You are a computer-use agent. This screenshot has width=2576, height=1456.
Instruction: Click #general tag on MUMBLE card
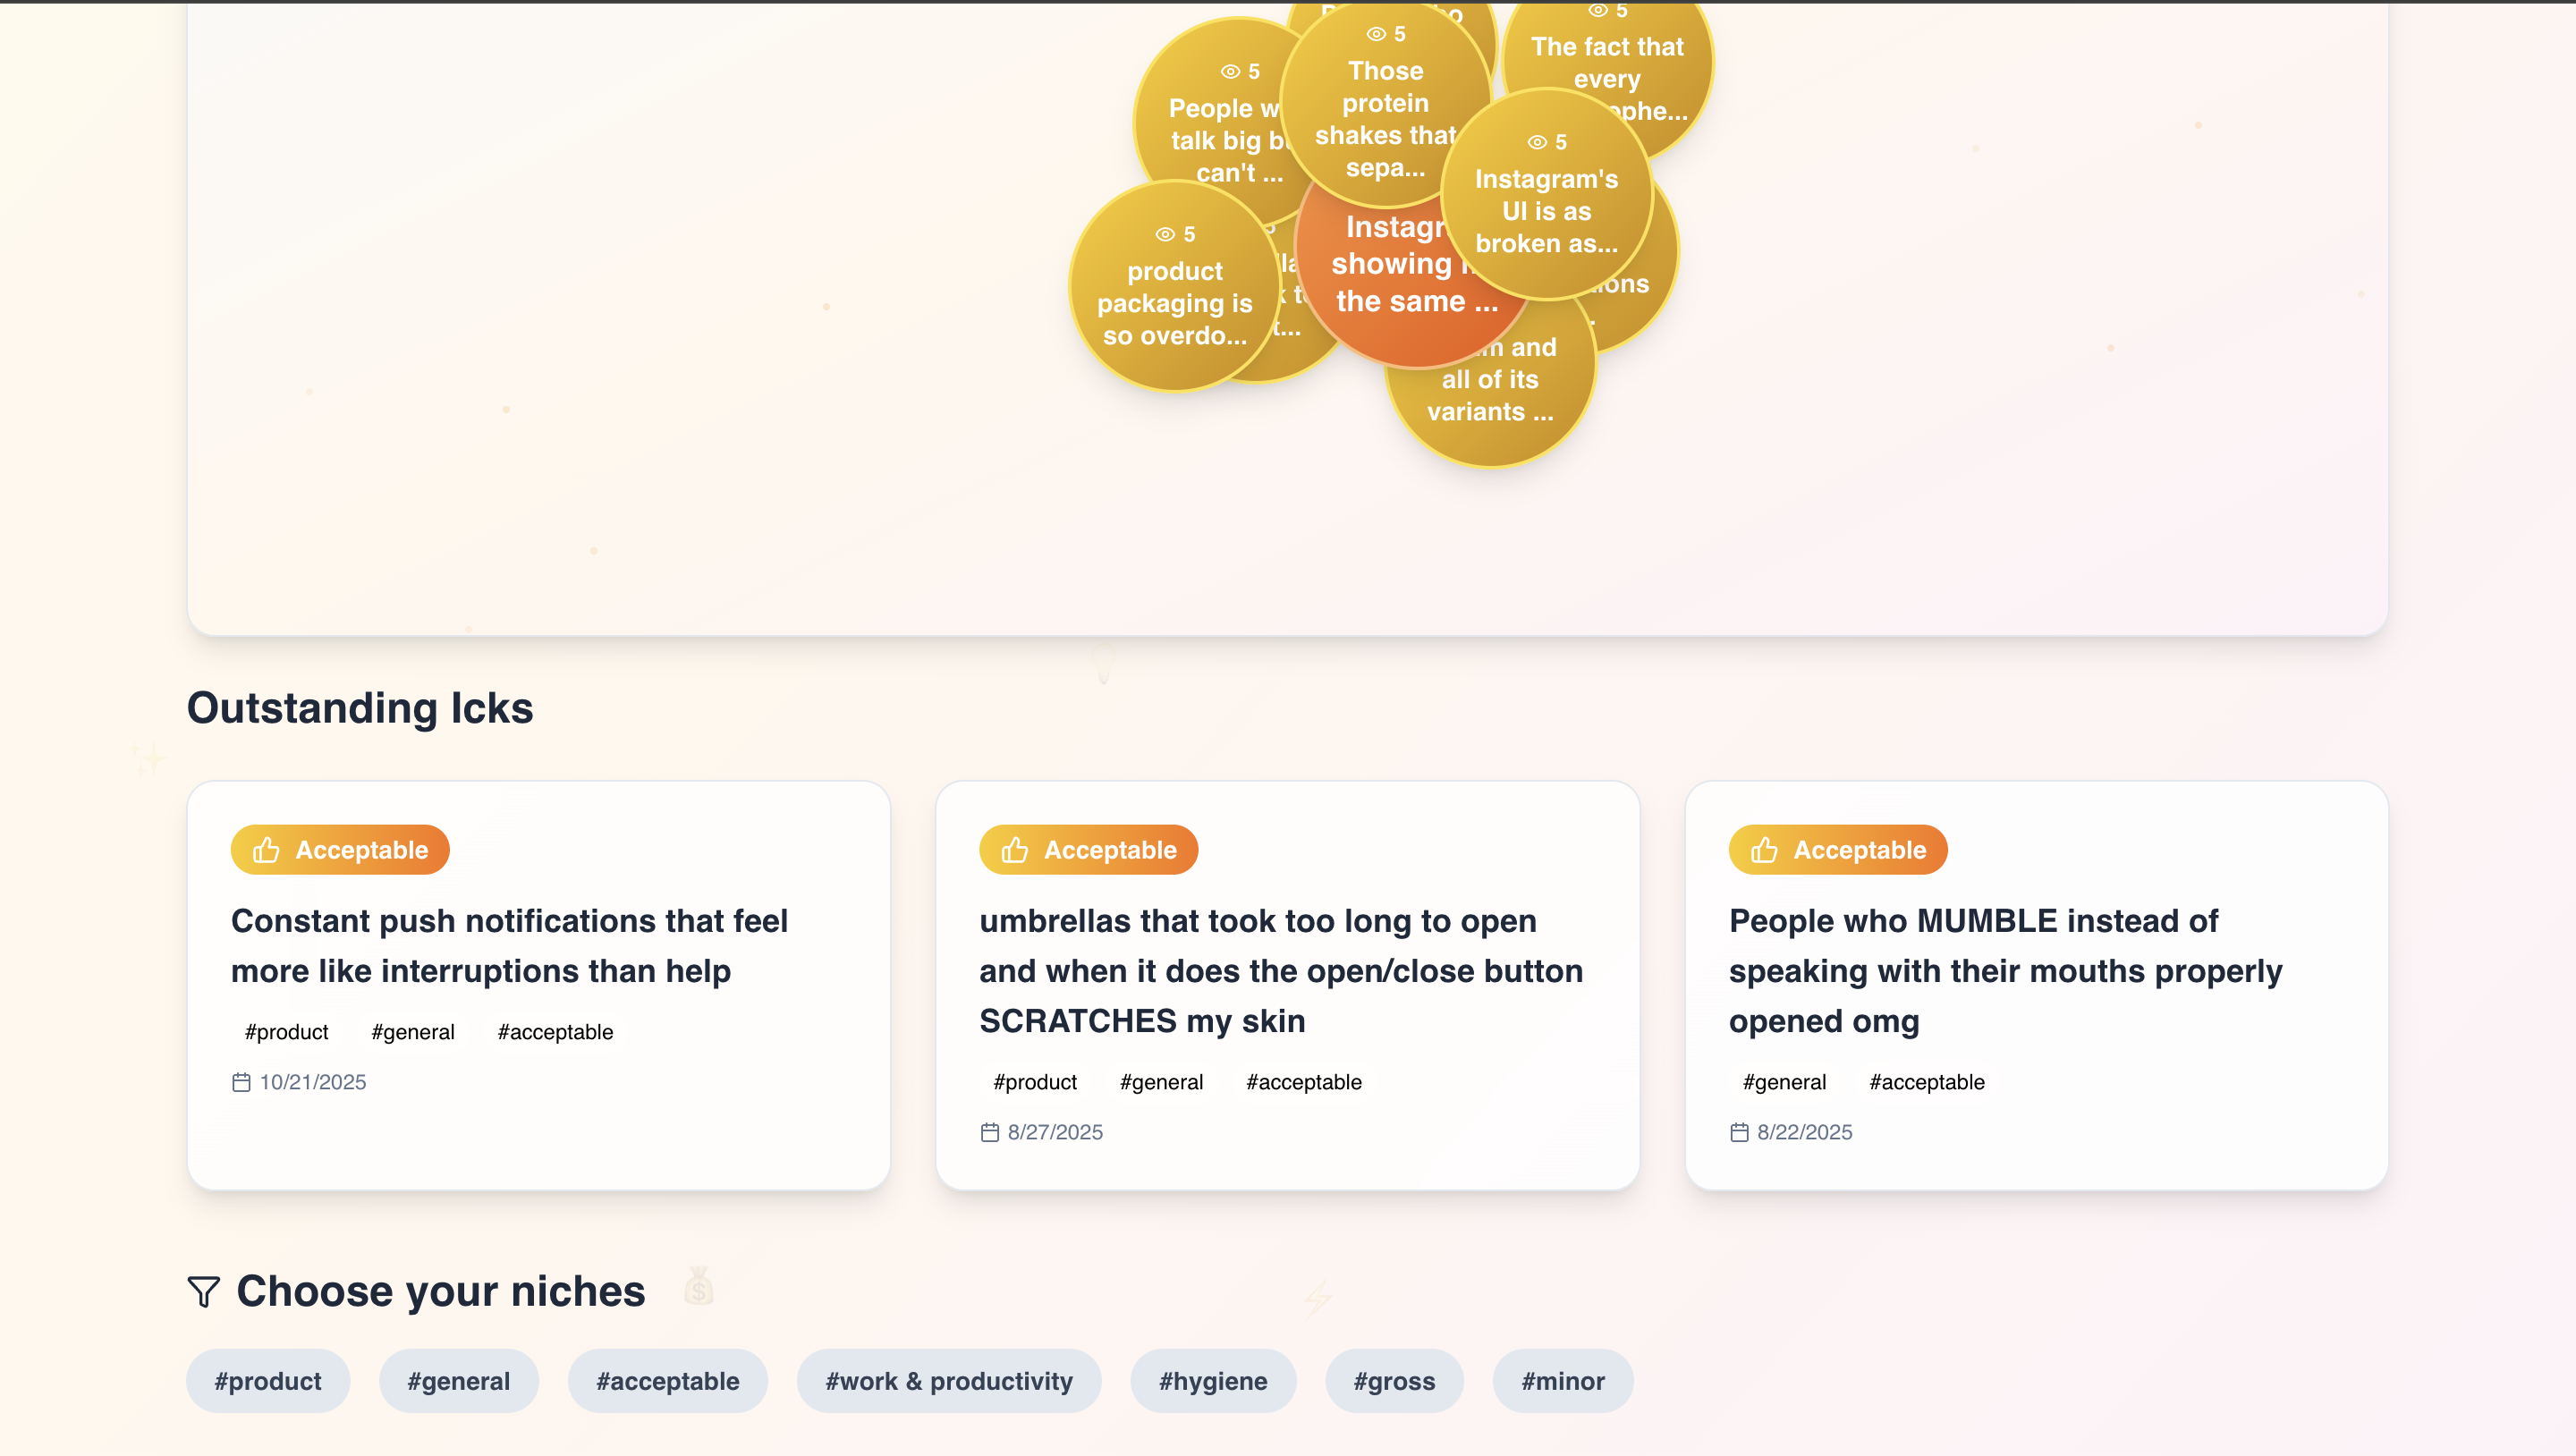[1784, 1082]
